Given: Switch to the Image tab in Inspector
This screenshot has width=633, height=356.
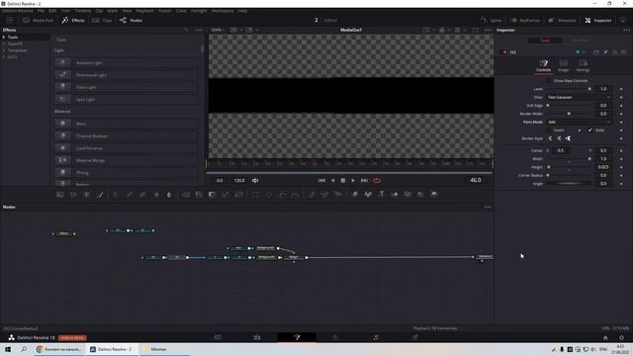Looking at the screenshot, I should pos(563,65).
